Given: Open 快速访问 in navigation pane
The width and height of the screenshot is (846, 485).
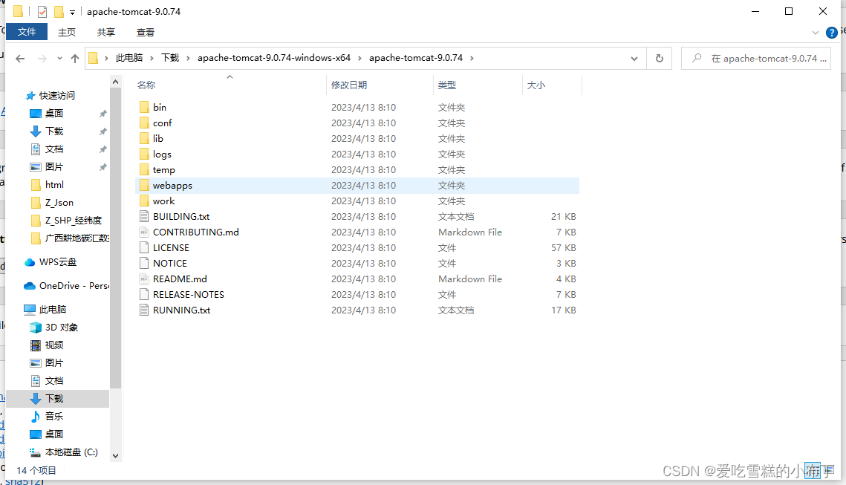Looking at the screenshot, I should coord(51,96).
